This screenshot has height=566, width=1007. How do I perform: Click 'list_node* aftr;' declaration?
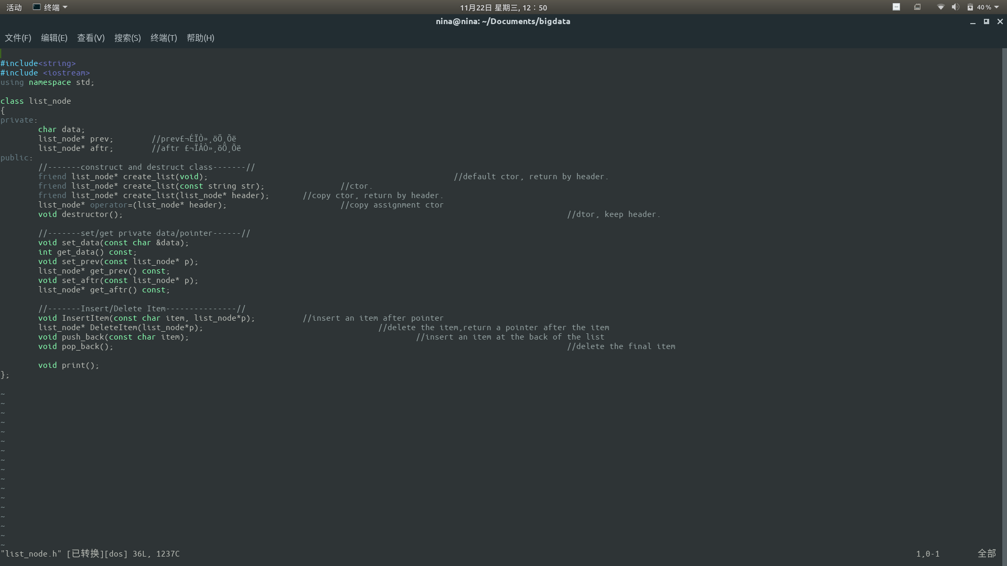tap(76, 148)
